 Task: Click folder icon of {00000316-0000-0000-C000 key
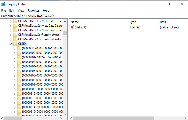[x=19, y=98]
